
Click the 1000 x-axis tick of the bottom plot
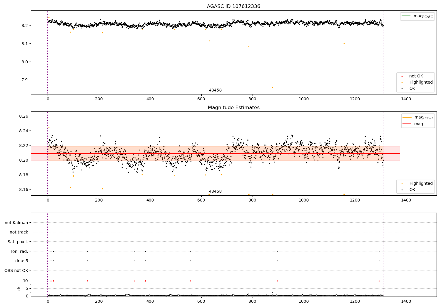coord(304,302)
